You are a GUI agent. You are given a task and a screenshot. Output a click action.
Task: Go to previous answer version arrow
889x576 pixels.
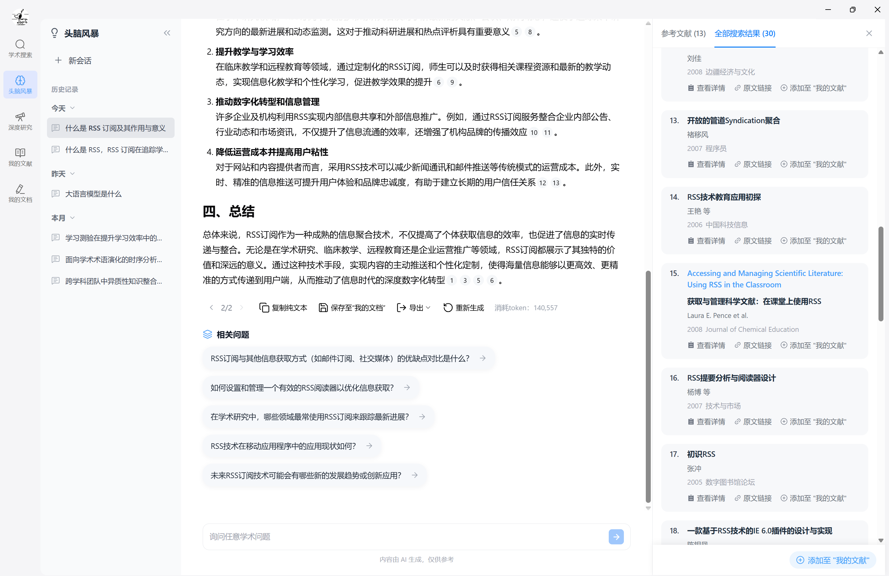point(211,308)
